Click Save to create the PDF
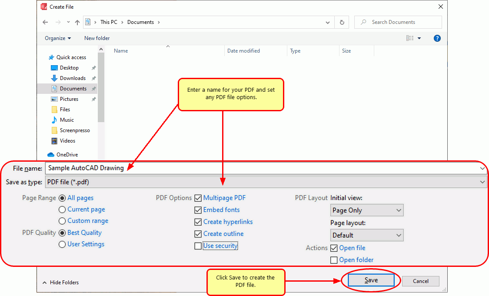The image size is (489, 296). (x=371, y=280)
